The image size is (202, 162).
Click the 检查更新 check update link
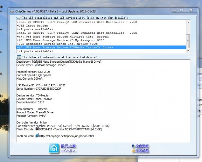142,146
